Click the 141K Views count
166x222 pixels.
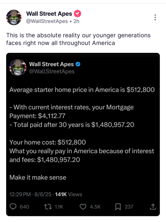69,194
